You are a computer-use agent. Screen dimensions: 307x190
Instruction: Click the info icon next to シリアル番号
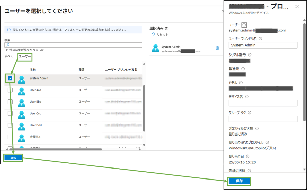250,55
